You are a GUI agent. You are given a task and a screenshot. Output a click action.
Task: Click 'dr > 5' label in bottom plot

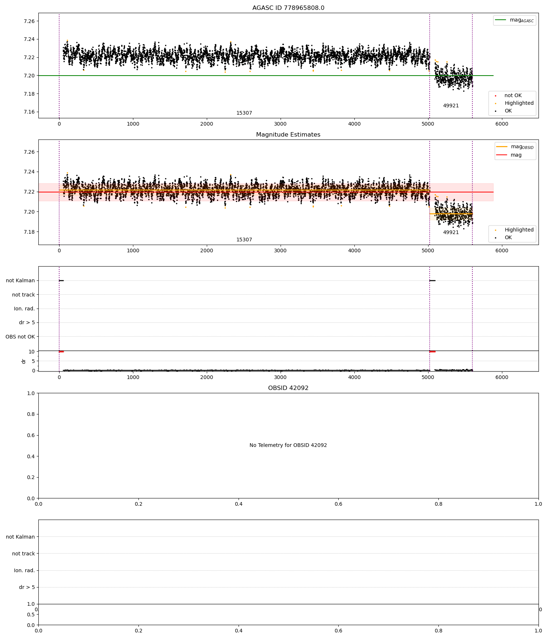[x=27, y=587]
